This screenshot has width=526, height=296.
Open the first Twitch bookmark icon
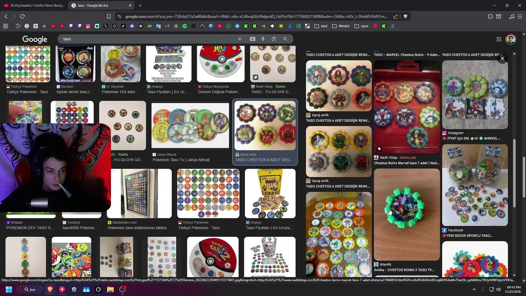click(x=71, y=26)
